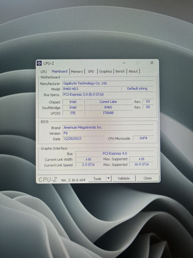Click the CPU-Z app icon in title bar
193x258 pixels.
[39, 63]
